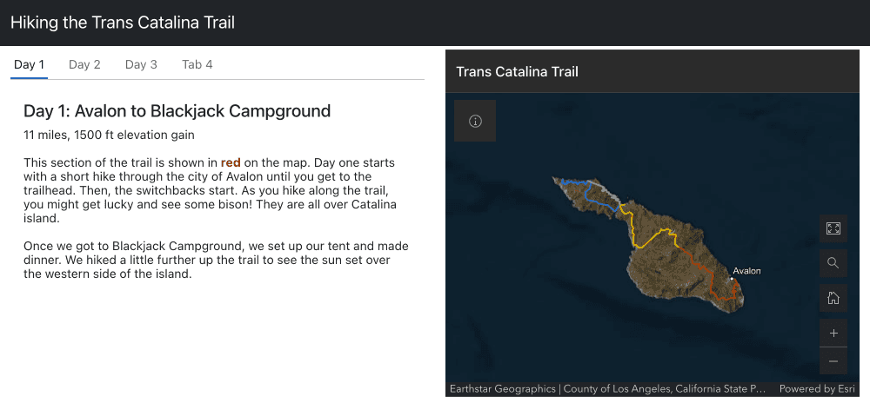Click the highlighted word red in text
This screenshot has width=870, height=403.
pyautogui.click(x=231, y=162)
